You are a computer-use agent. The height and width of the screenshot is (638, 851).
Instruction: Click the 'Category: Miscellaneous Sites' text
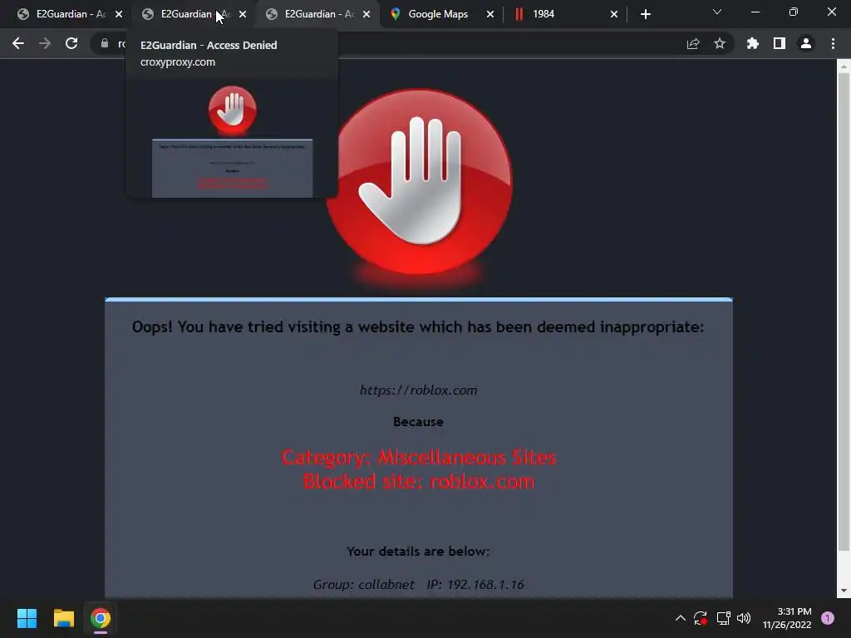click(x=419, y=458)
